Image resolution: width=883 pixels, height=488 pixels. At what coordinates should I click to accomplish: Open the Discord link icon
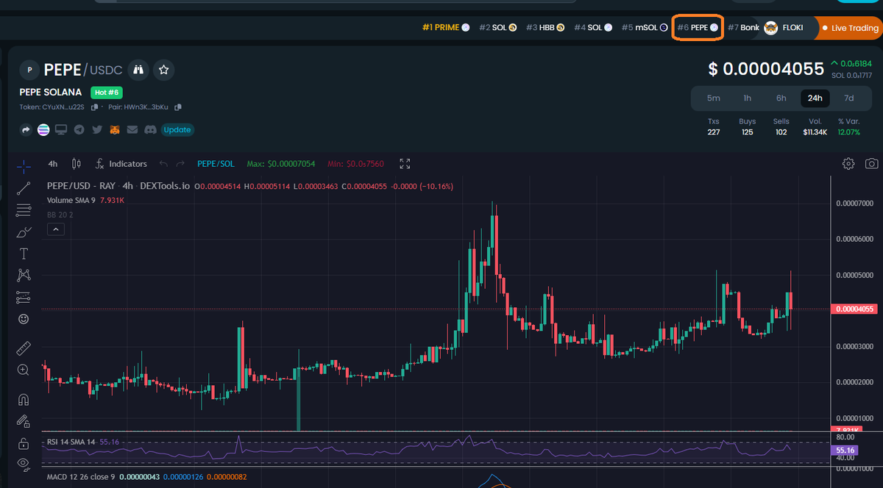click(x=150, y=130)
